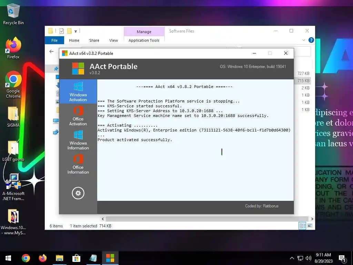Viewport: 353px width, 265px height.
Task: Expand the Explorer ribbon chevron
Action: 304,40
